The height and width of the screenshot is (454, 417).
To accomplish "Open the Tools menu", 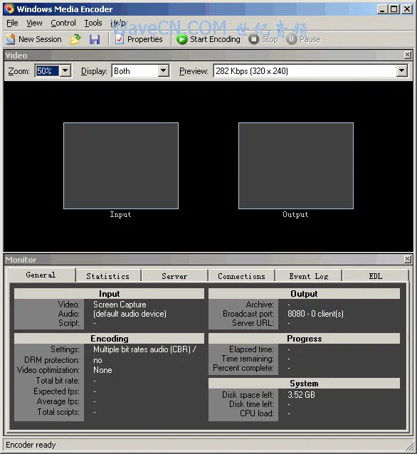I will (93, 23).
